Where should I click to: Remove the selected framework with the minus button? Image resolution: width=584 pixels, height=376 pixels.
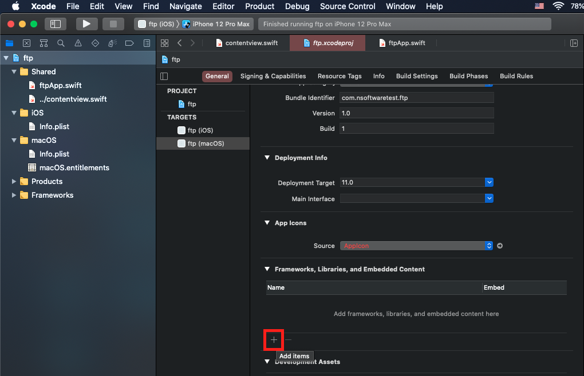[288, 339]
